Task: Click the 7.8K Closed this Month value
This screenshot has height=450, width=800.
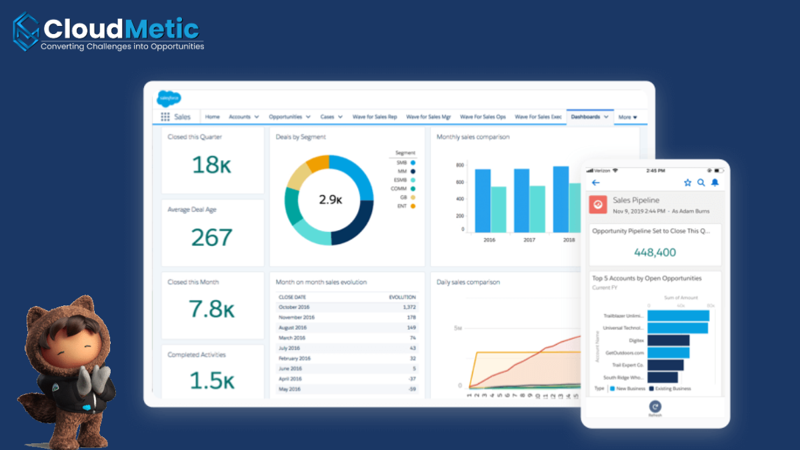Action: 212,309
